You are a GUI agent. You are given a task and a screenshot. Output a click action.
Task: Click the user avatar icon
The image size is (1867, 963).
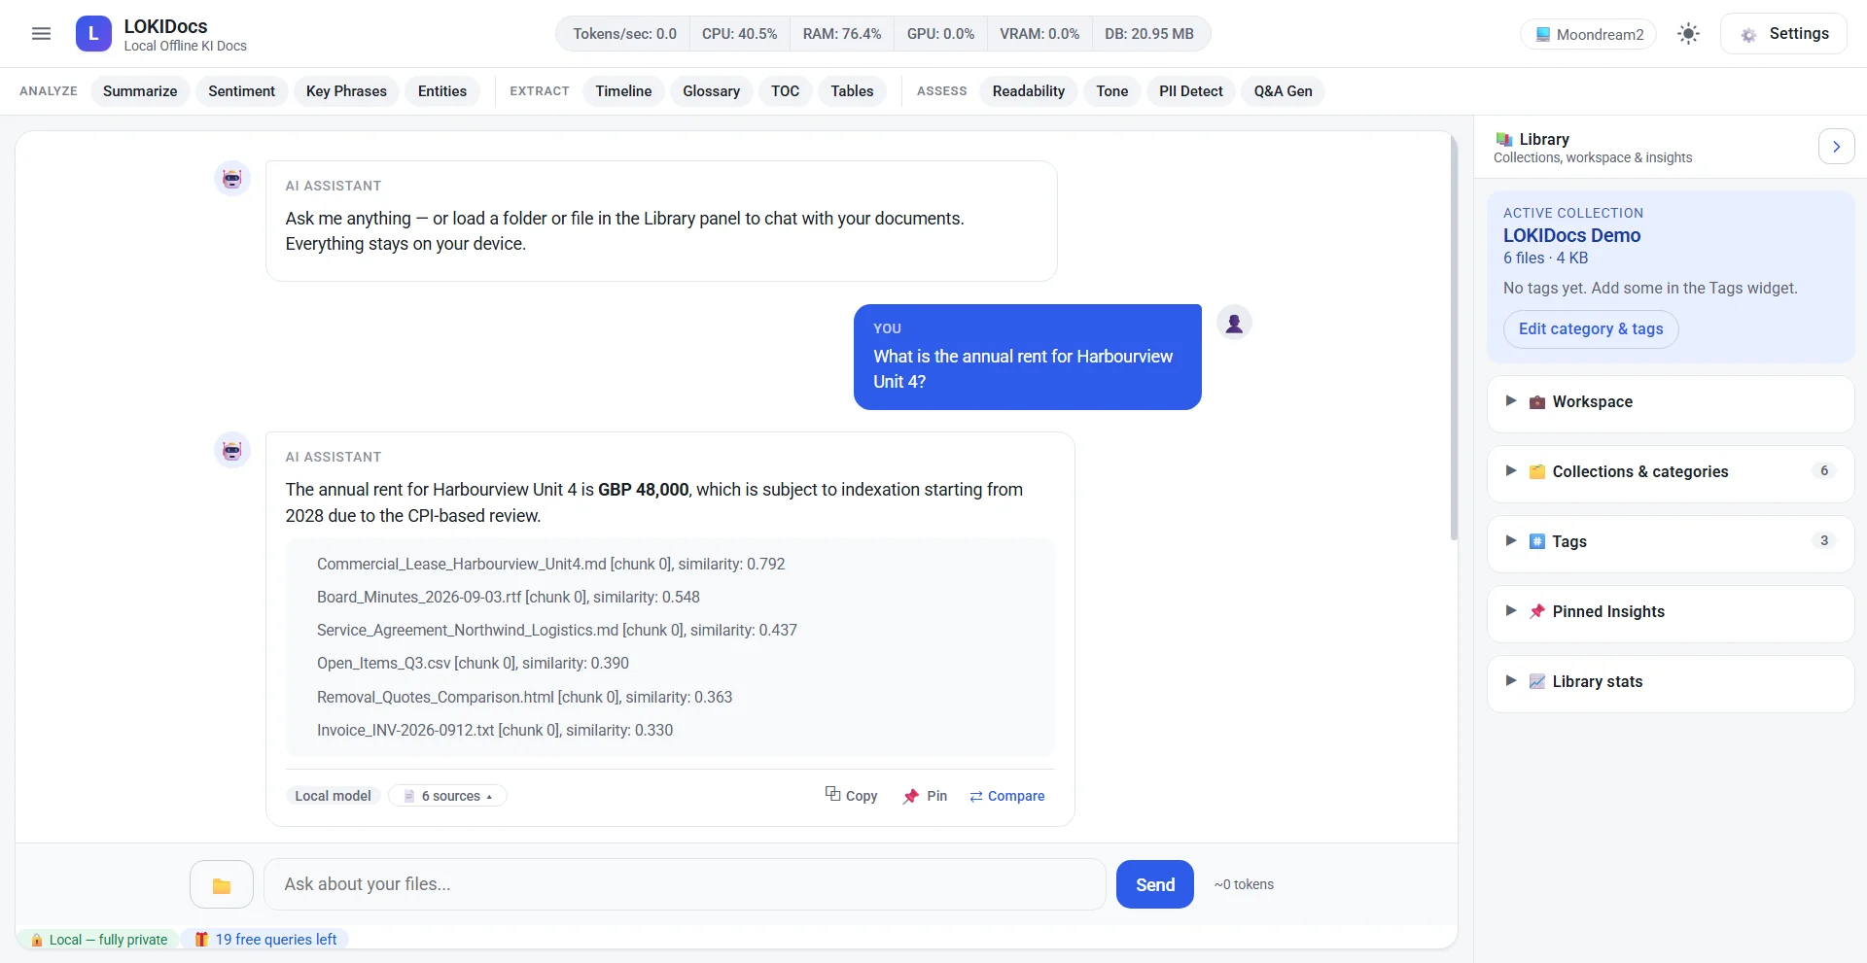[x=1234, y=323]
